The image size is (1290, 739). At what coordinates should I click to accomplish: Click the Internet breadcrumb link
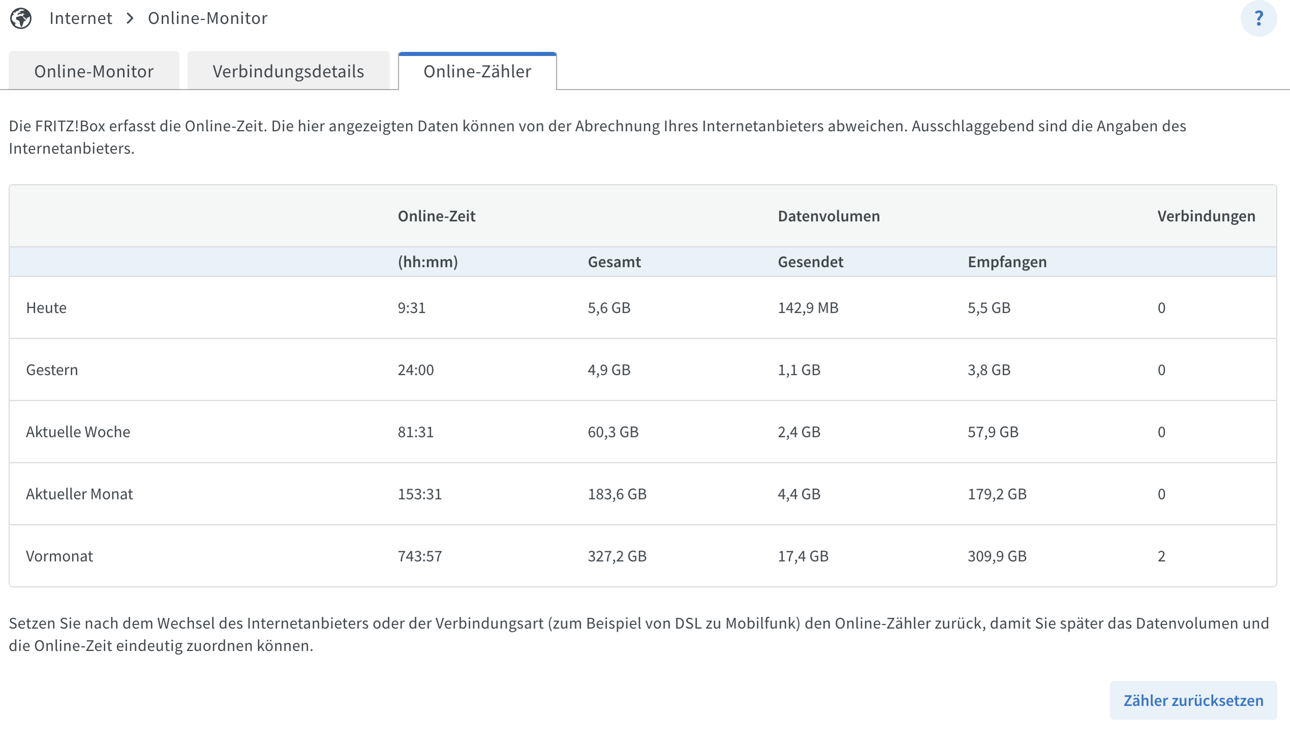(x=80, y=18)
